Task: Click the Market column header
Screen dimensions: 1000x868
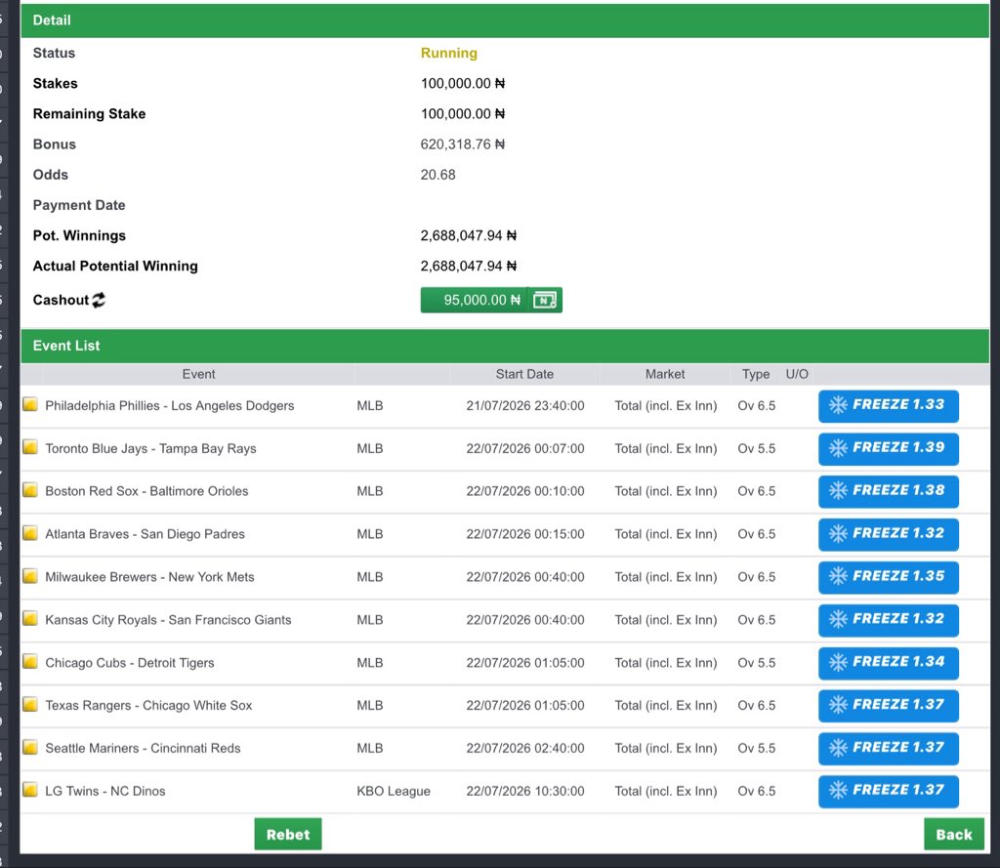Action: (x=664, y=374)
